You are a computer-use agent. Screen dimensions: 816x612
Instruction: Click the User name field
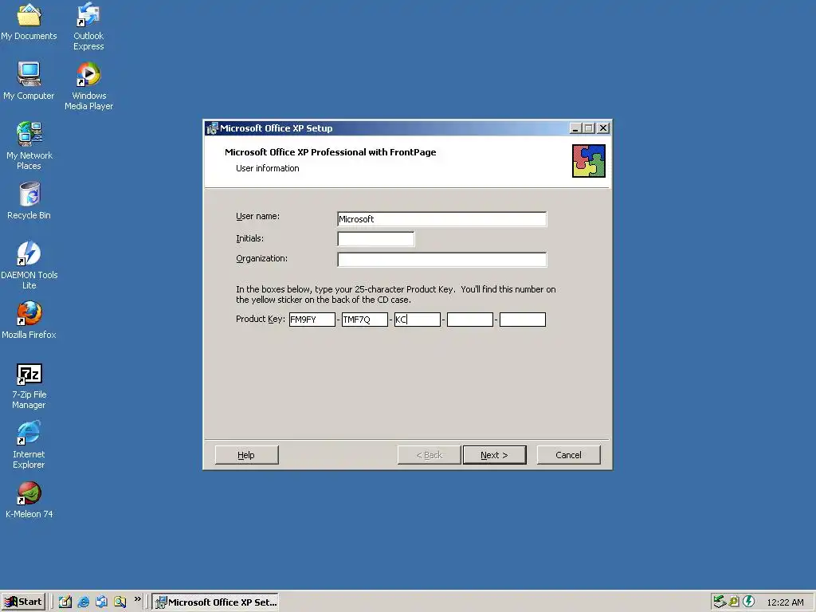[x=441, y=219]
